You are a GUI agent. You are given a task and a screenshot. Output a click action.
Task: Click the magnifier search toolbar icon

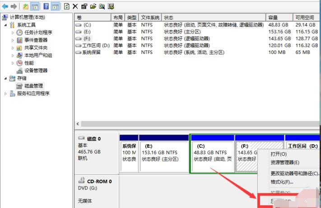coord(102,6)
